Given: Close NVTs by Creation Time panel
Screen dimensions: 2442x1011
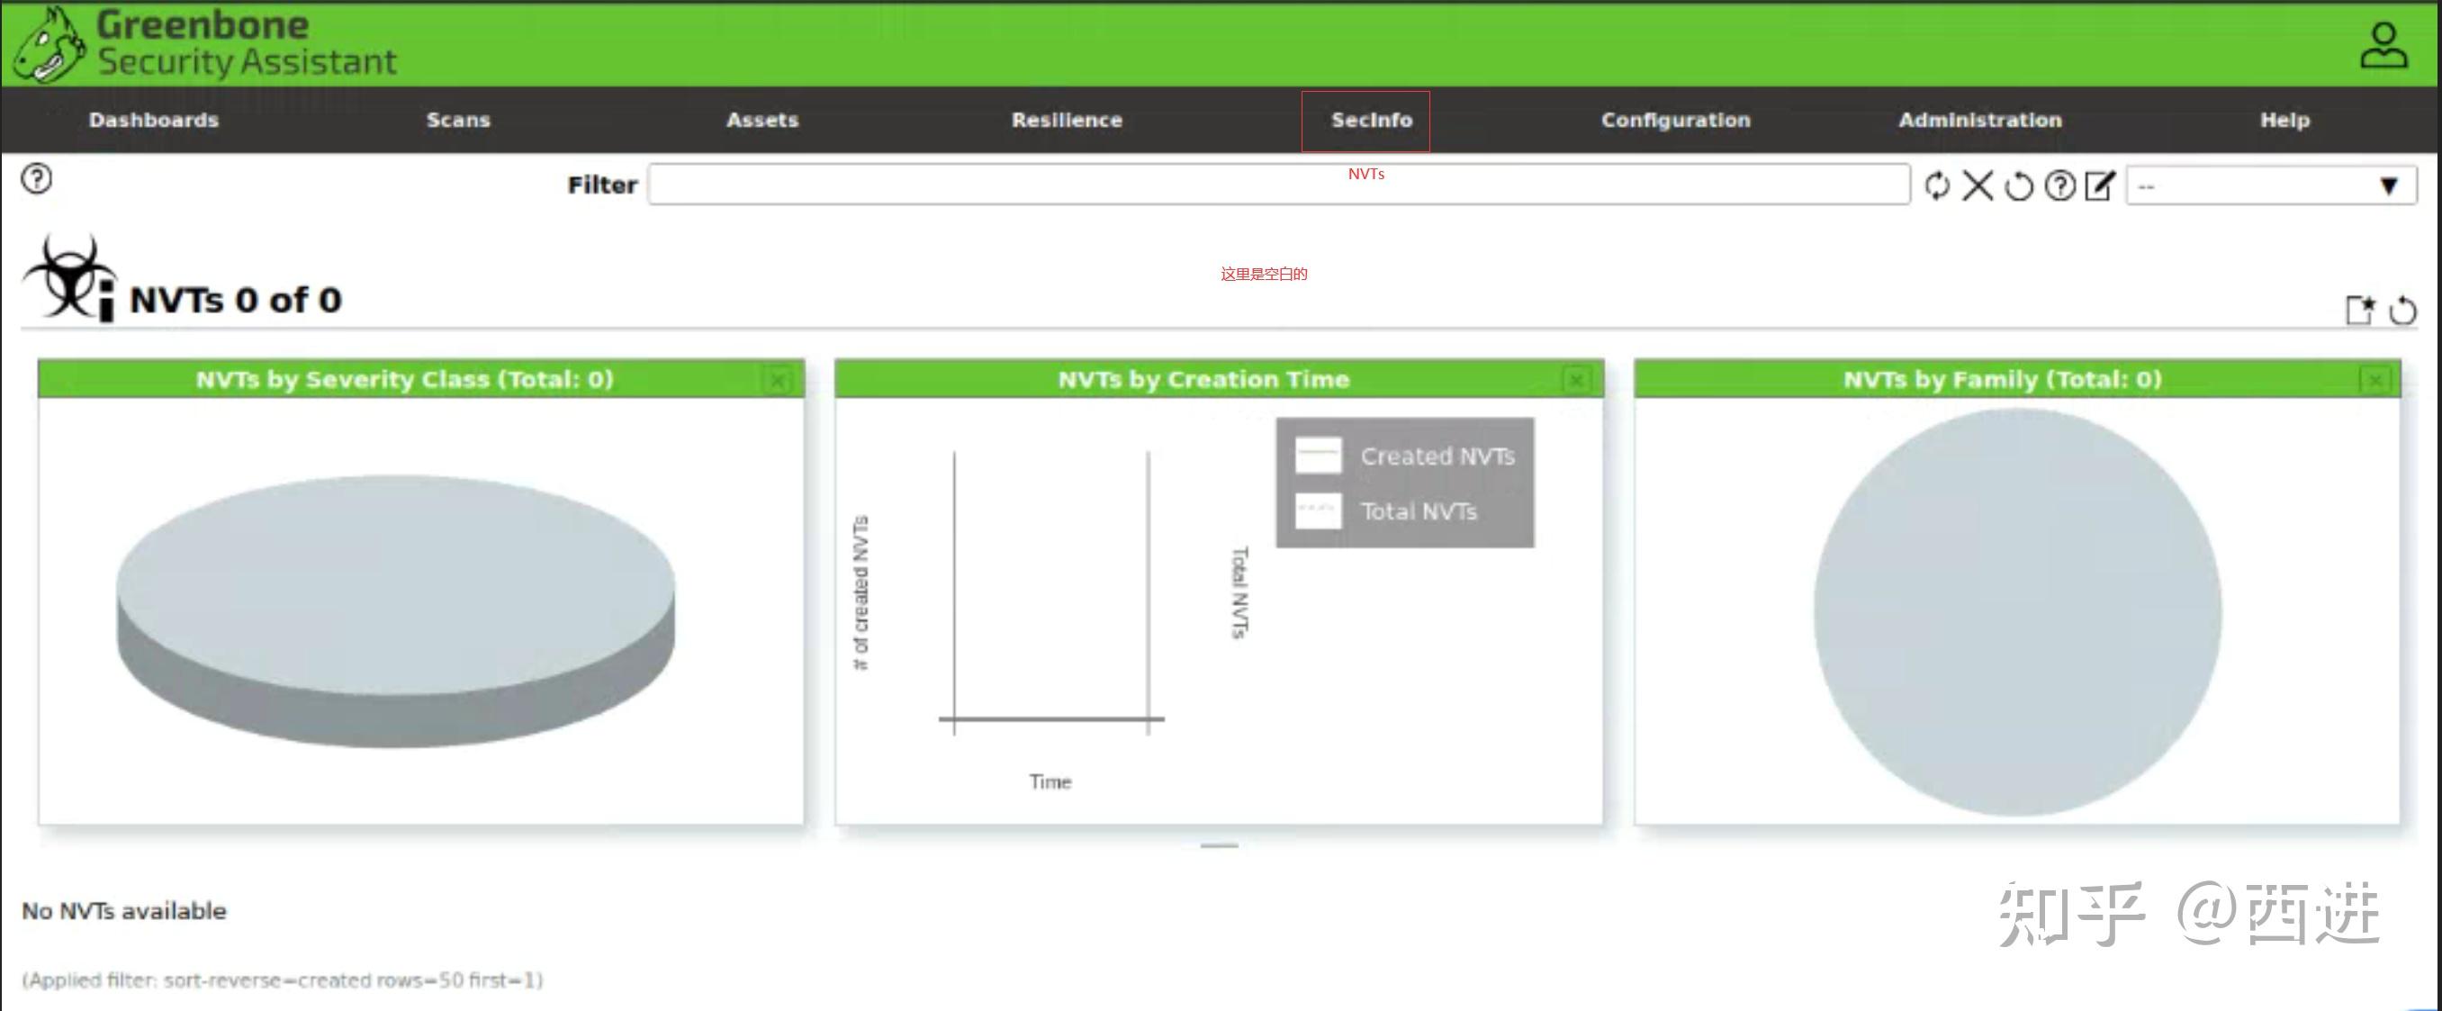Looking at the screenshot, I should (1575, 381).
